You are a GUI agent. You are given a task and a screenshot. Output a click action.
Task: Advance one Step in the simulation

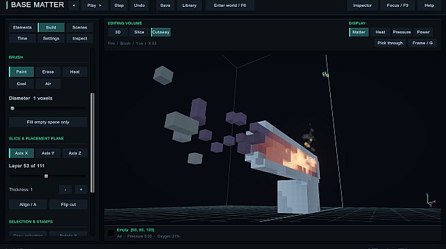click(119, 5)
